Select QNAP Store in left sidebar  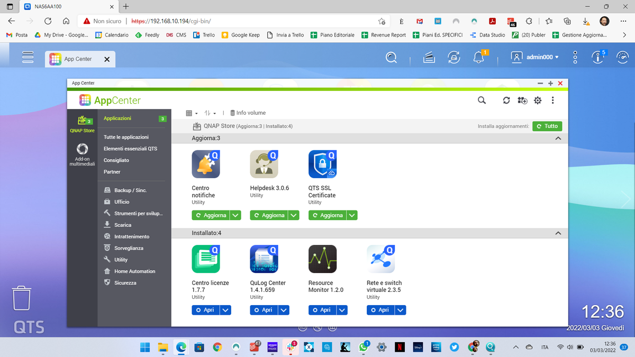click(82, 124)
